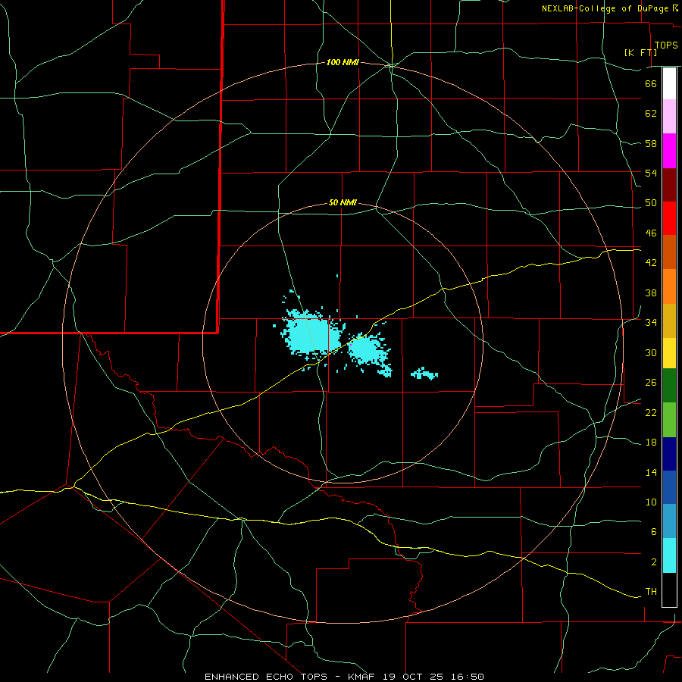Select the dark green legend swatch
The image size is (682, 682).
click(669, 386)
